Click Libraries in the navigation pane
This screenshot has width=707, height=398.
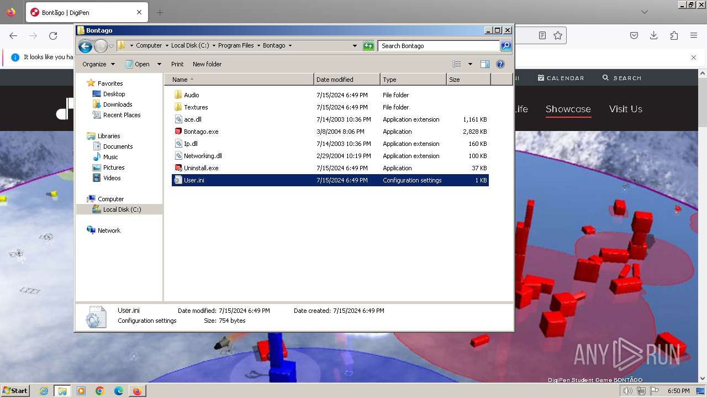[x=109, y=136]
